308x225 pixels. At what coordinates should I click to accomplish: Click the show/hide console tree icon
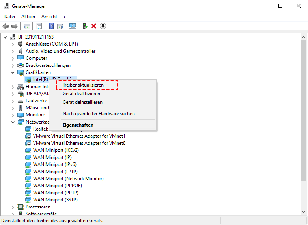click(27, 26)
